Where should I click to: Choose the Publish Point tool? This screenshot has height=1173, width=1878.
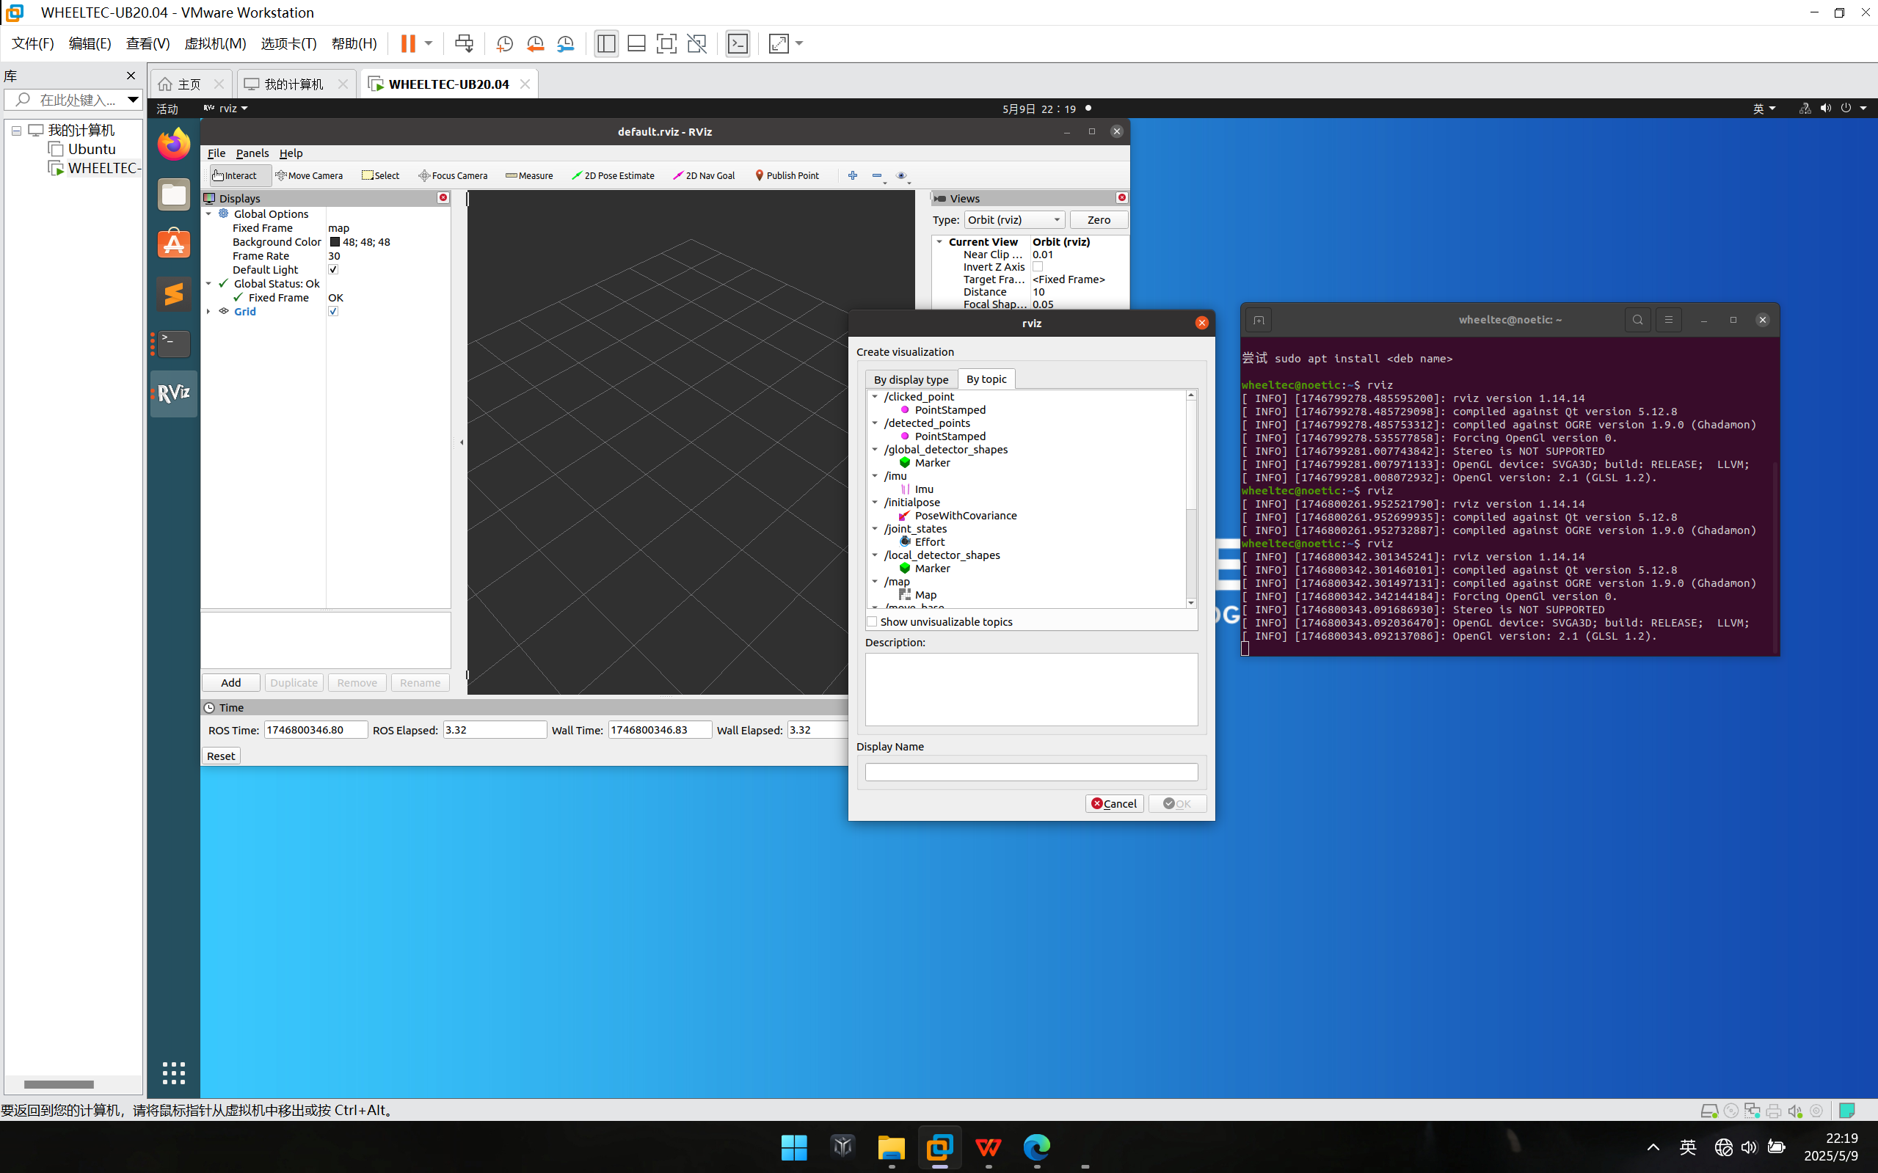(787, 175)
